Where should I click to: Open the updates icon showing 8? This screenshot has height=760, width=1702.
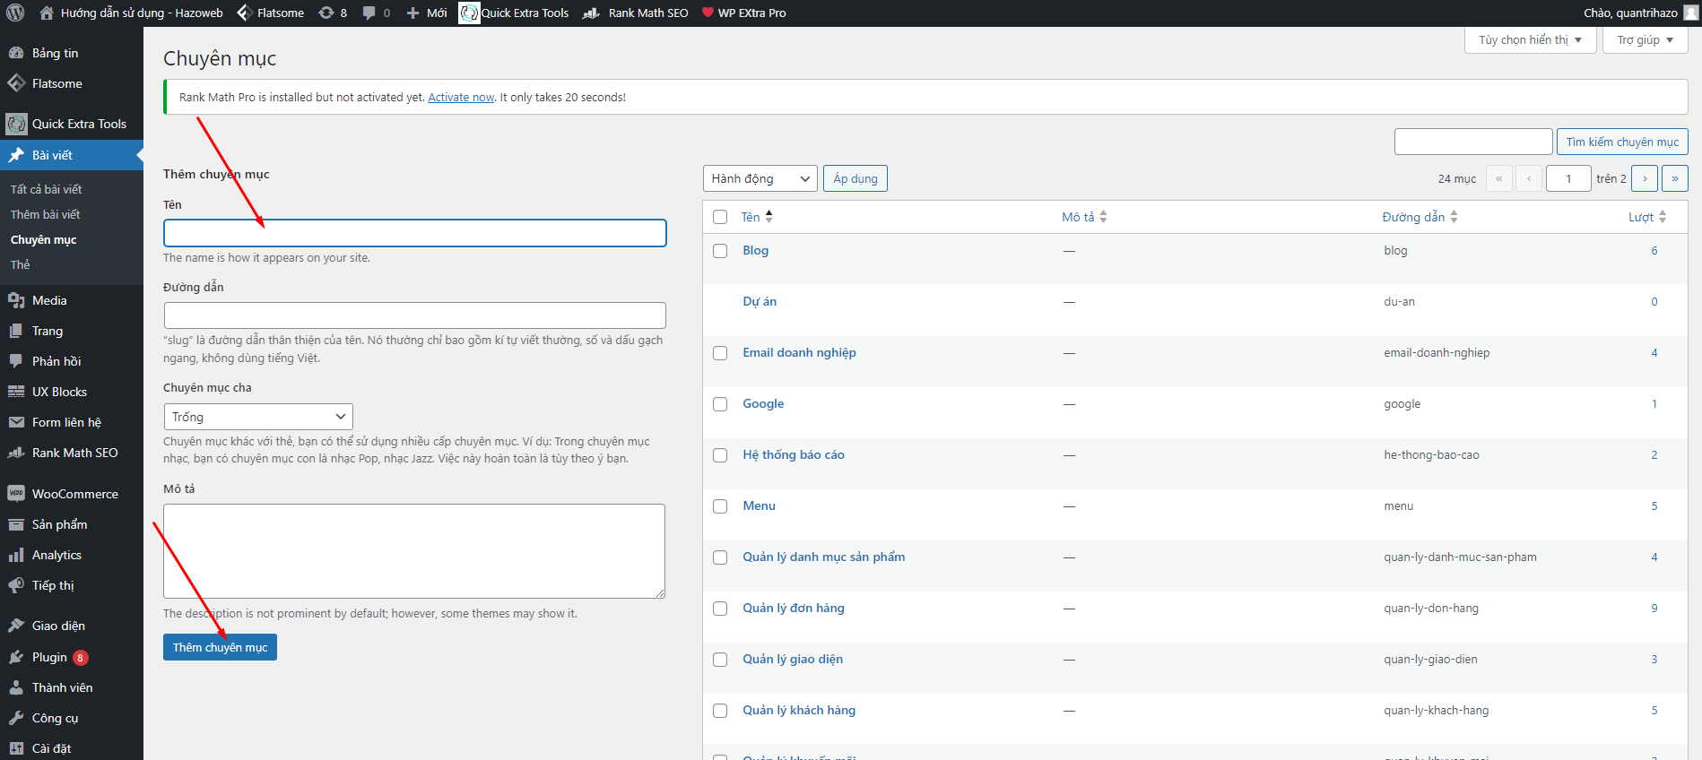point(327,13)
